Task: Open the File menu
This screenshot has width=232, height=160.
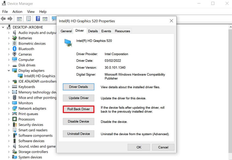Action: [x=5, y=11]
